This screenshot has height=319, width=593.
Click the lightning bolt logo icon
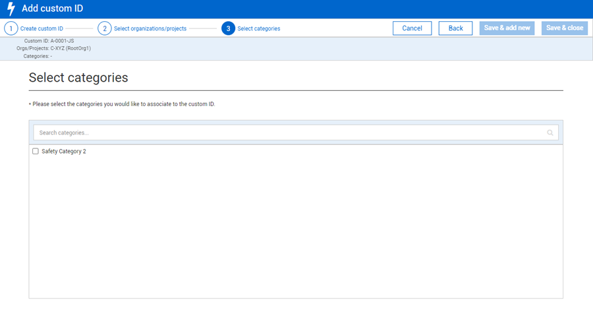click(11, 9)
